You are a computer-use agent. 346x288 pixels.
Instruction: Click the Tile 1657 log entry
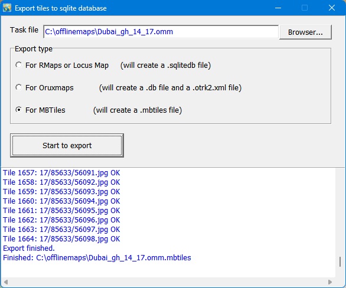[x=61, y=173]
